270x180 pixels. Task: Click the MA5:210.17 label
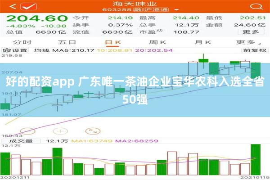tap(73, 50)
